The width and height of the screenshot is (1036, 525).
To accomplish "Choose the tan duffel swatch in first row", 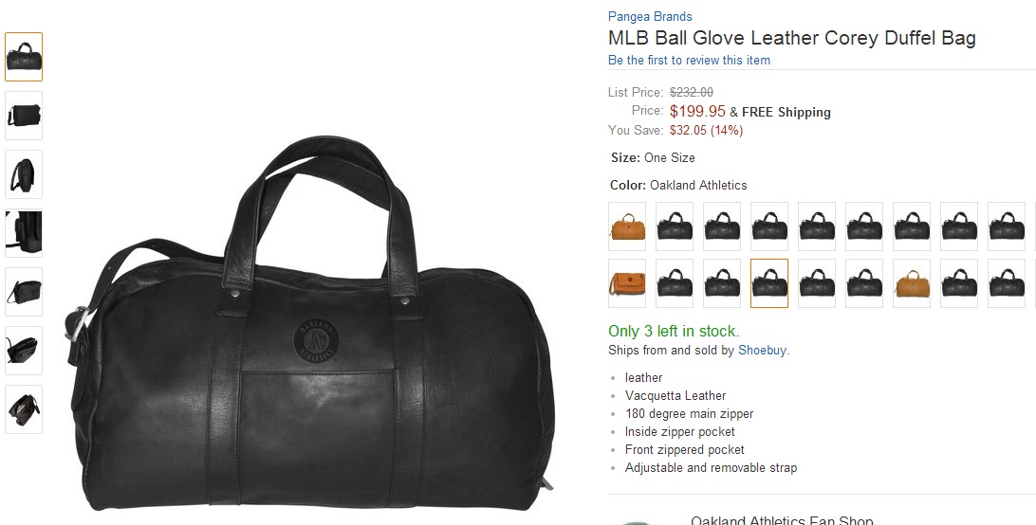I will coord(627,226).
